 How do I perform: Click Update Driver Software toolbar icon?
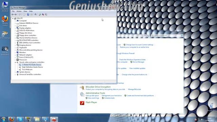[x=40, y=15]
